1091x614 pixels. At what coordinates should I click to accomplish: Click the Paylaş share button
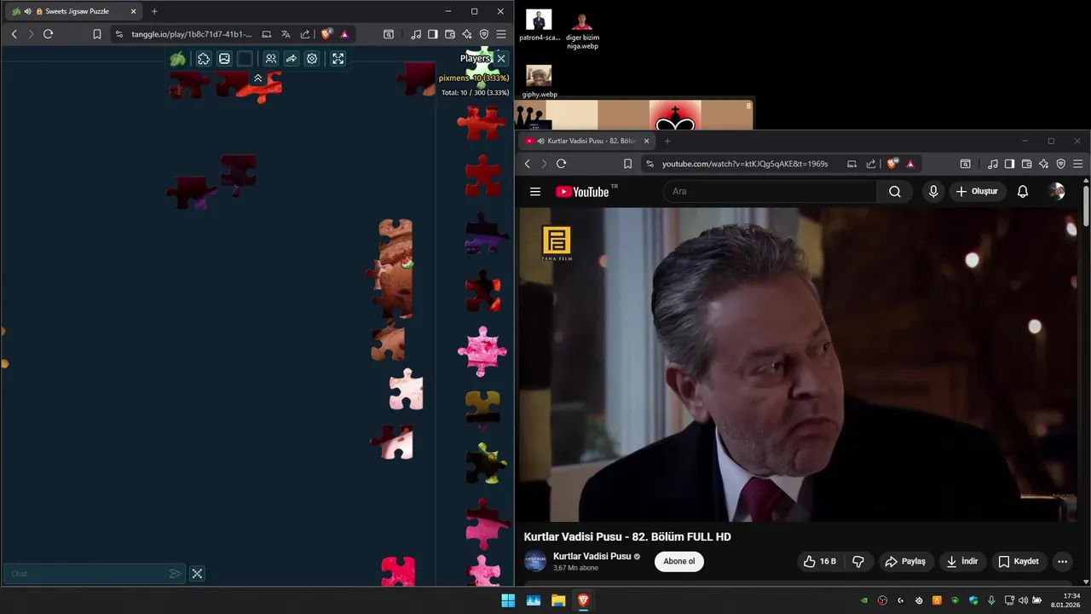[905, 561]
